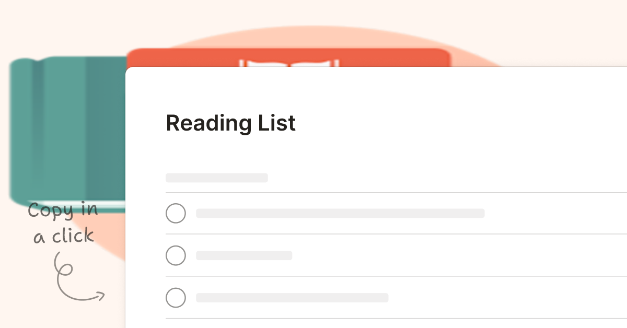Image resolution: width=627 pixels, height=328 pixels.
Task: Open the third task's placeholder text
Action: click(x=292, y=298)
